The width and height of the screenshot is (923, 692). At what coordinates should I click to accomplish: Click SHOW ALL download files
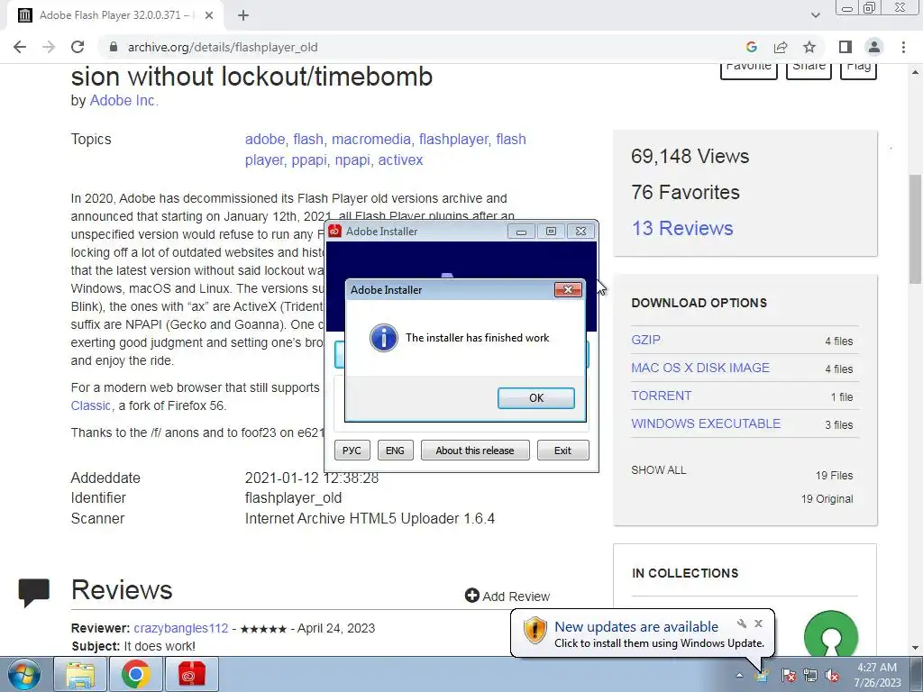(x=658, y=470)
